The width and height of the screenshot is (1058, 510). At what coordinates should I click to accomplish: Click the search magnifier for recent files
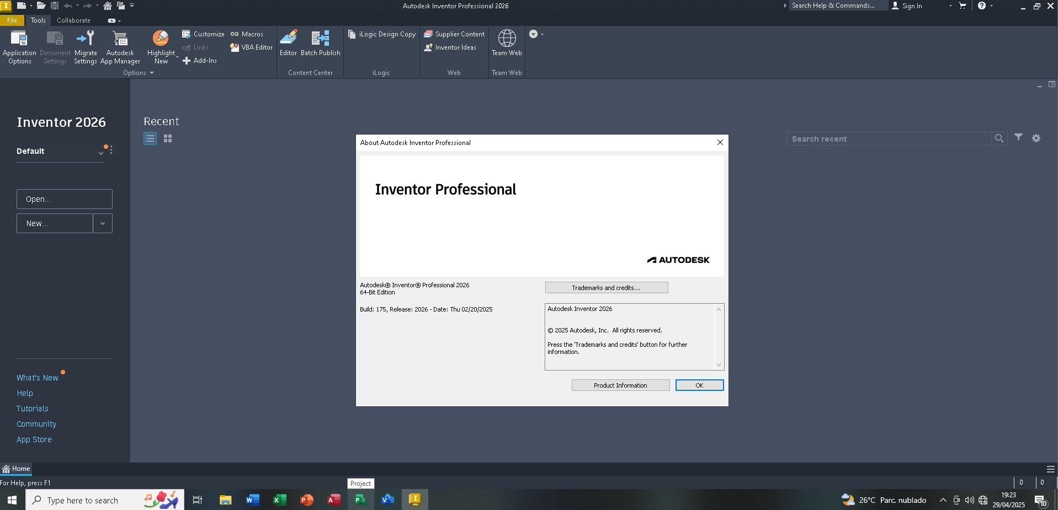(999, 138)
